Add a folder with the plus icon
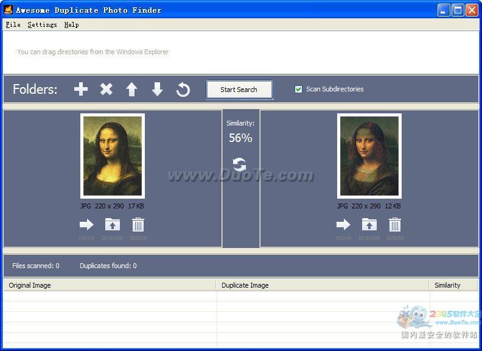 tap(81, 90)
